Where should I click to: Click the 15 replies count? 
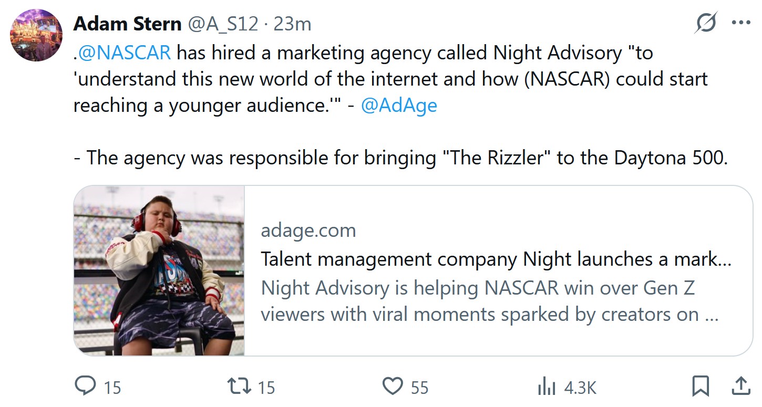click(x=112, y=388)
